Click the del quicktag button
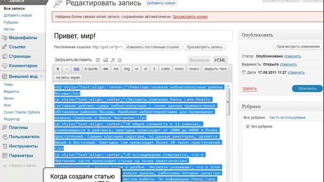This screenshot has height=182, width=324. click(x=106, y=69)
